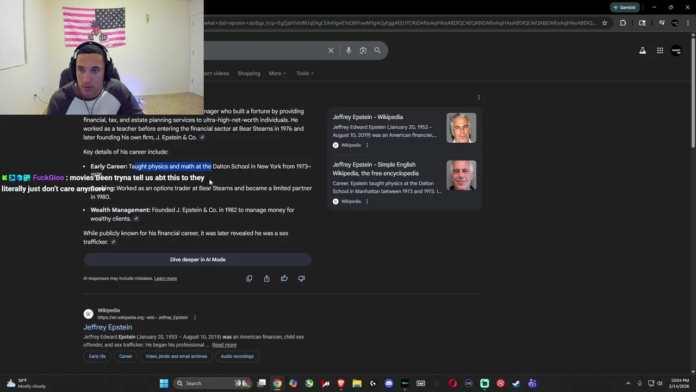Screen dimensions: 696x392
Task: Select the Career chip
Action: coord(126,357)
